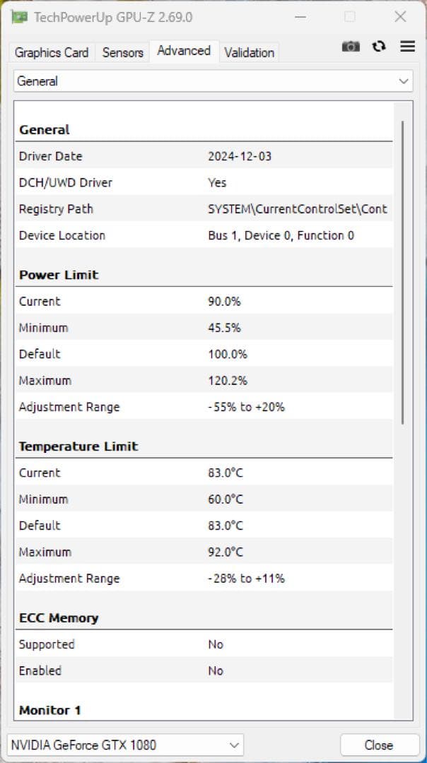Screen dimensions: 427x763
Task: Click the Monitor 1 section header
Action: [x=49, y=711]
